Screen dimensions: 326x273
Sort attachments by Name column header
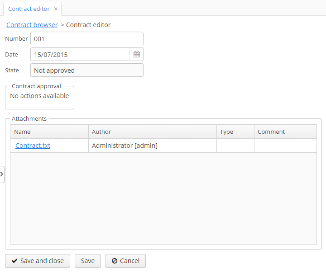49,132
